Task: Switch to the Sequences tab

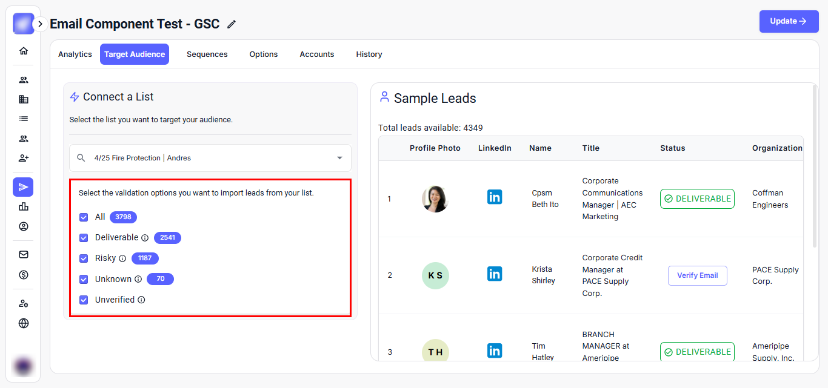Action: pos(207,54)
